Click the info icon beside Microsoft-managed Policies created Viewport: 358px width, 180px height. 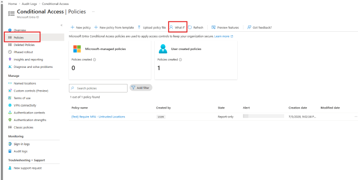click(94, 60)
